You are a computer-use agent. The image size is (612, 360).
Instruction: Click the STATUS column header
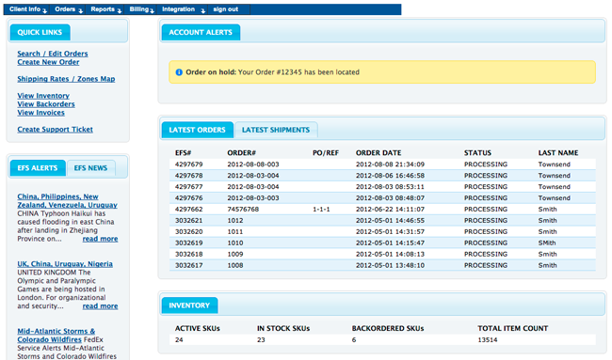point(477,152)
